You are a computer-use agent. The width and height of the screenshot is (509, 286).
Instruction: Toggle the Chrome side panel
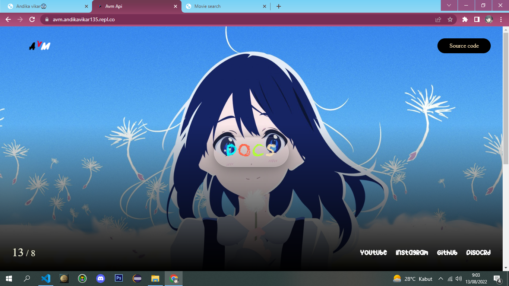[x=477, y=19]
